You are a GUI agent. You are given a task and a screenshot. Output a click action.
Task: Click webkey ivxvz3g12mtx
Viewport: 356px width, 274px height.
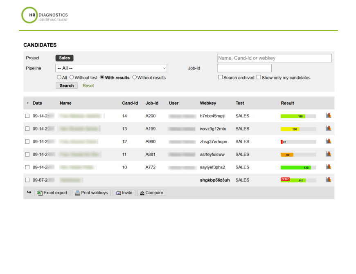click(x=213, y=129)
